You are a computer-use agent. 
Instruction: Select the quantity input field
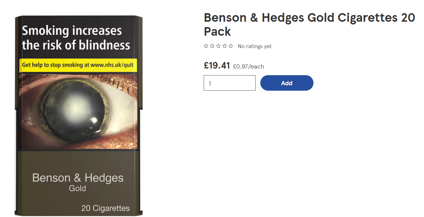coord(230,83)
